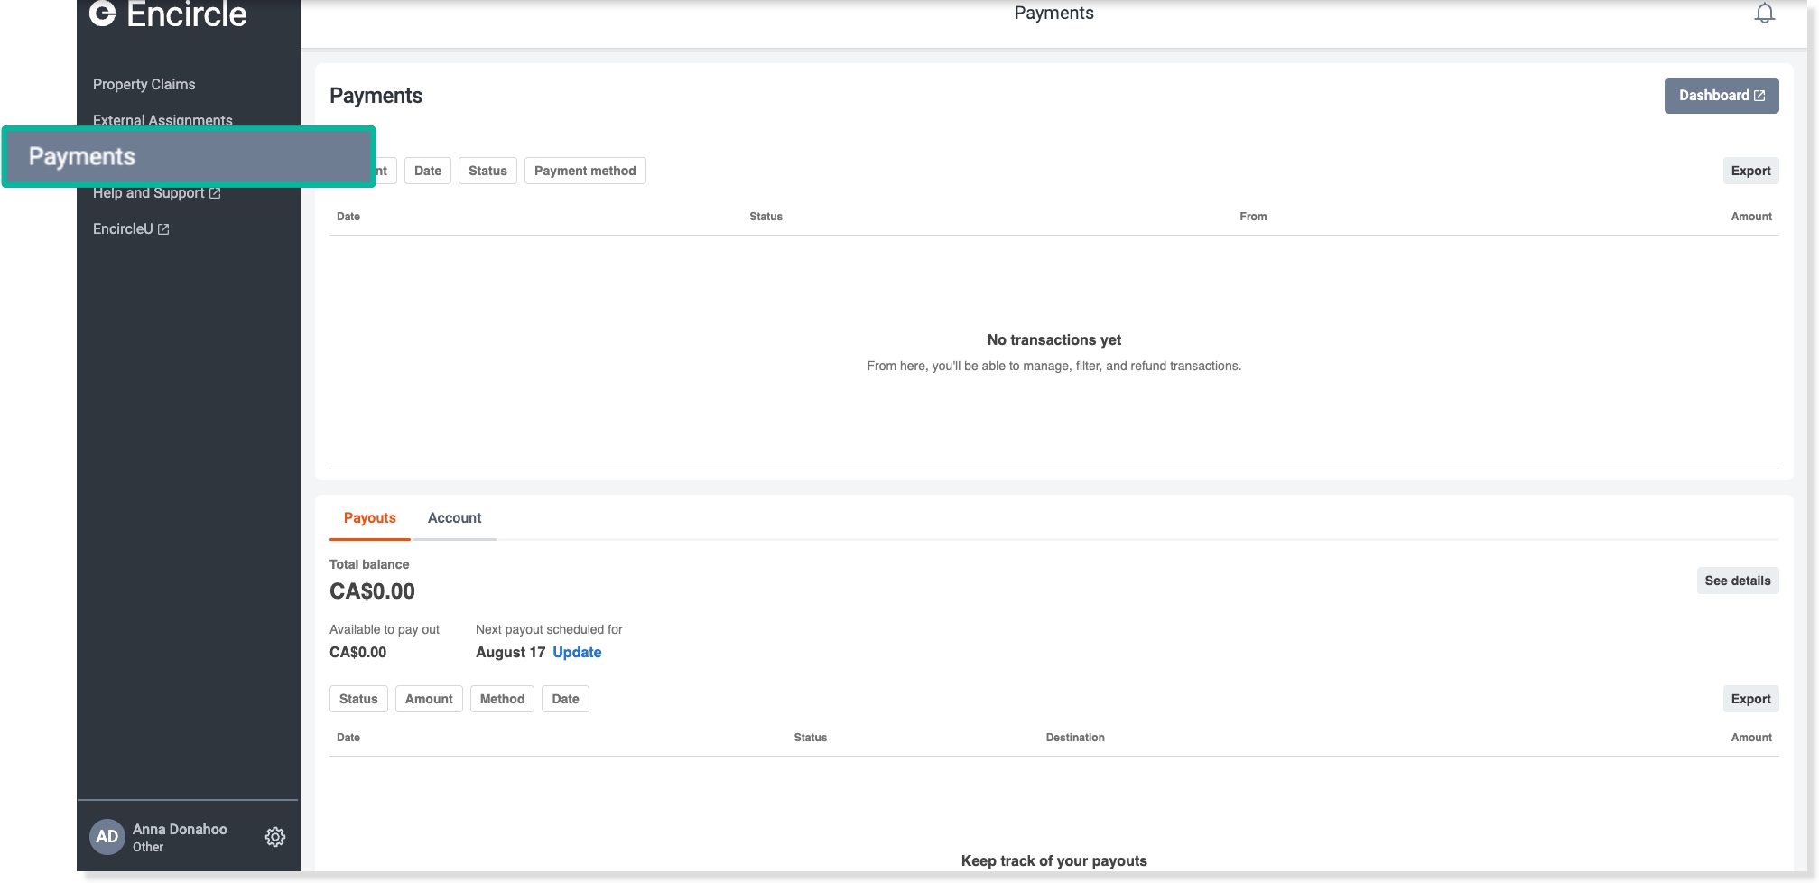Open settings via the gear icon
This screenshot has width=1819, height=883.
pyautogui.click(x=275, y=837)
